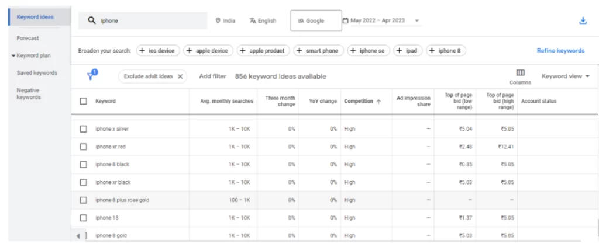Check the iphone xr black row
The width and height of the screenshot is (599, 247).
click(x=83, y=182)
